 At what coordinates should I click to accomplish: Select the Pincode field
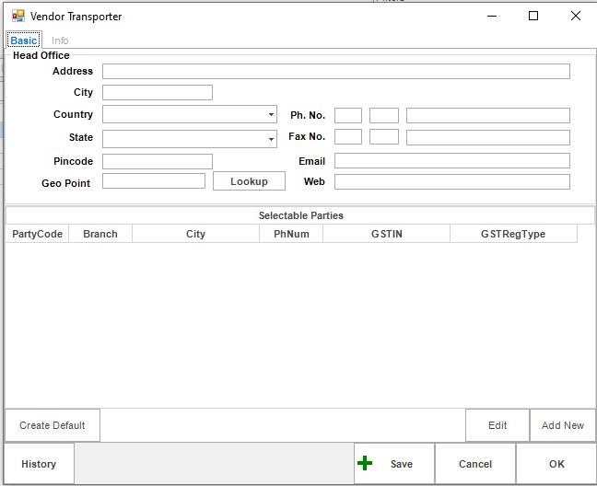[157, 161]
